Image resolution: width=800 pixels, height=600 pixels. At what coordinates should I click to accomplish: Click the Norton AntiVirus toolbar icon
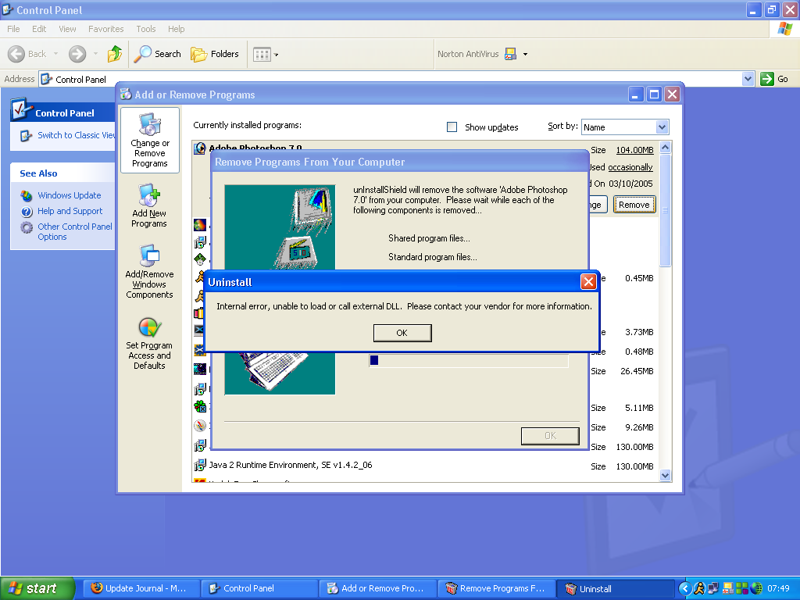[x=510, y=54]
